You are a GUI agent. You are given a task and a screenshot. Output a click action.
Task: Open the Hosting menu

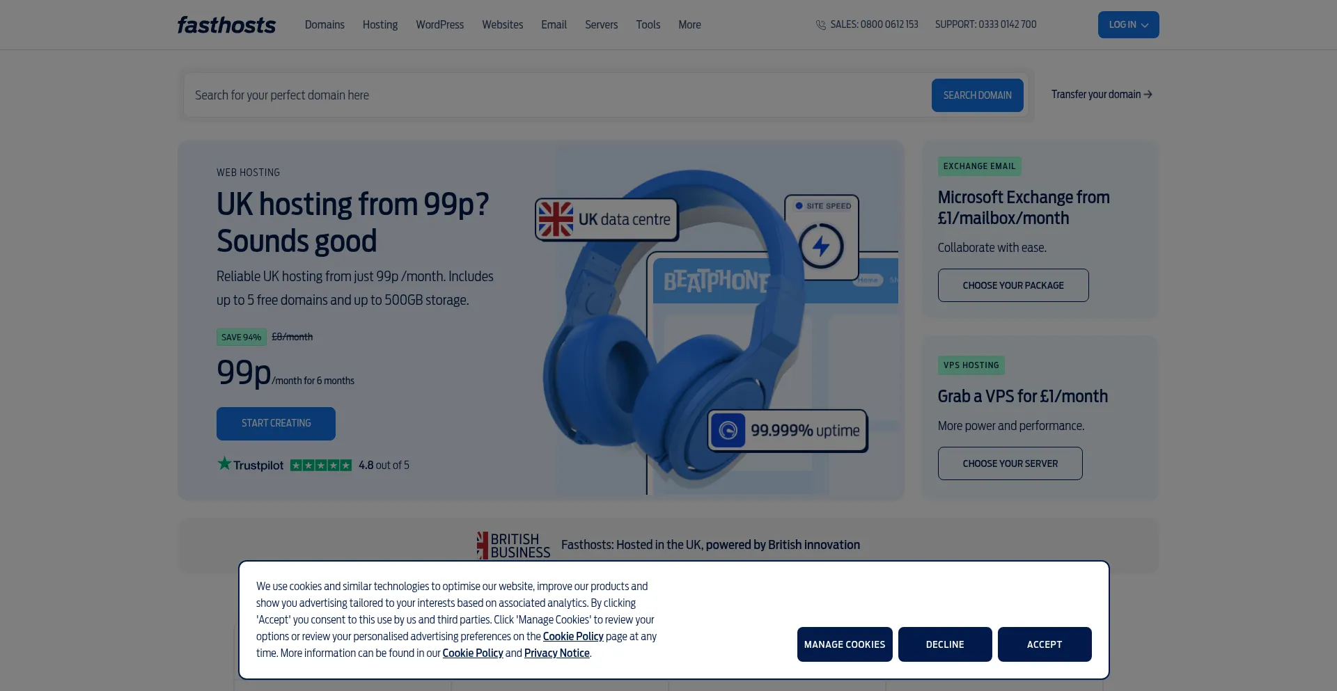click(380, 25)
